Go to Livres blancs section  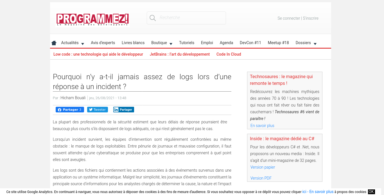pyautogui.click(x=133, y=43)
